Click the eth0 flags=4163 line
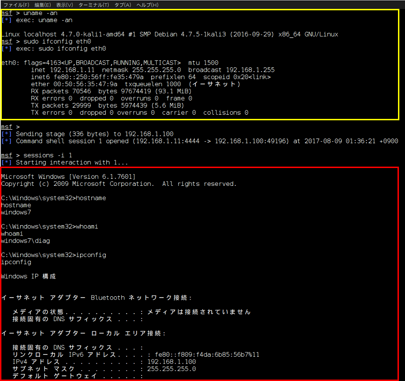The image size is (405, 381). (110, 63)
